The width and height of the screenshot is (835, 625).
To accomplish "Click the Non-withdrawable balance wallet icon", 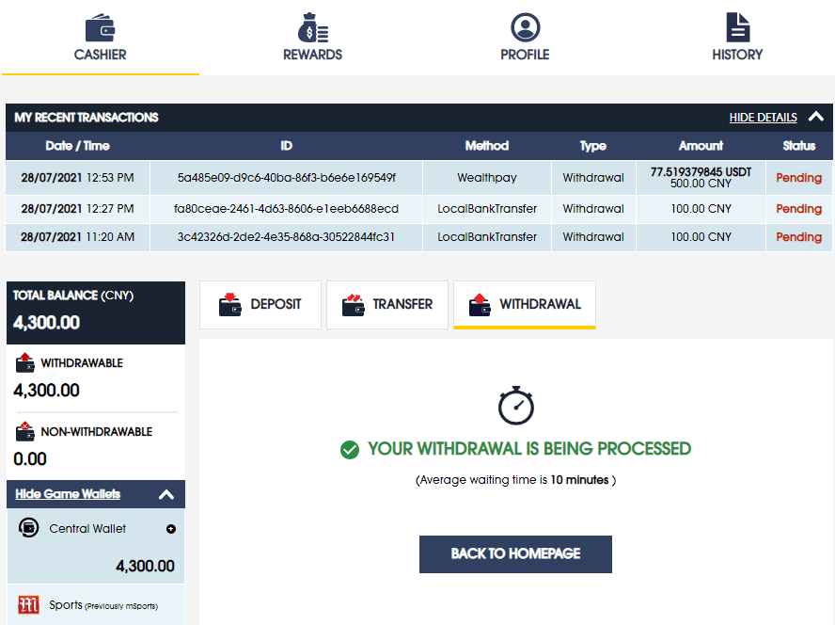I will [25, 432].
